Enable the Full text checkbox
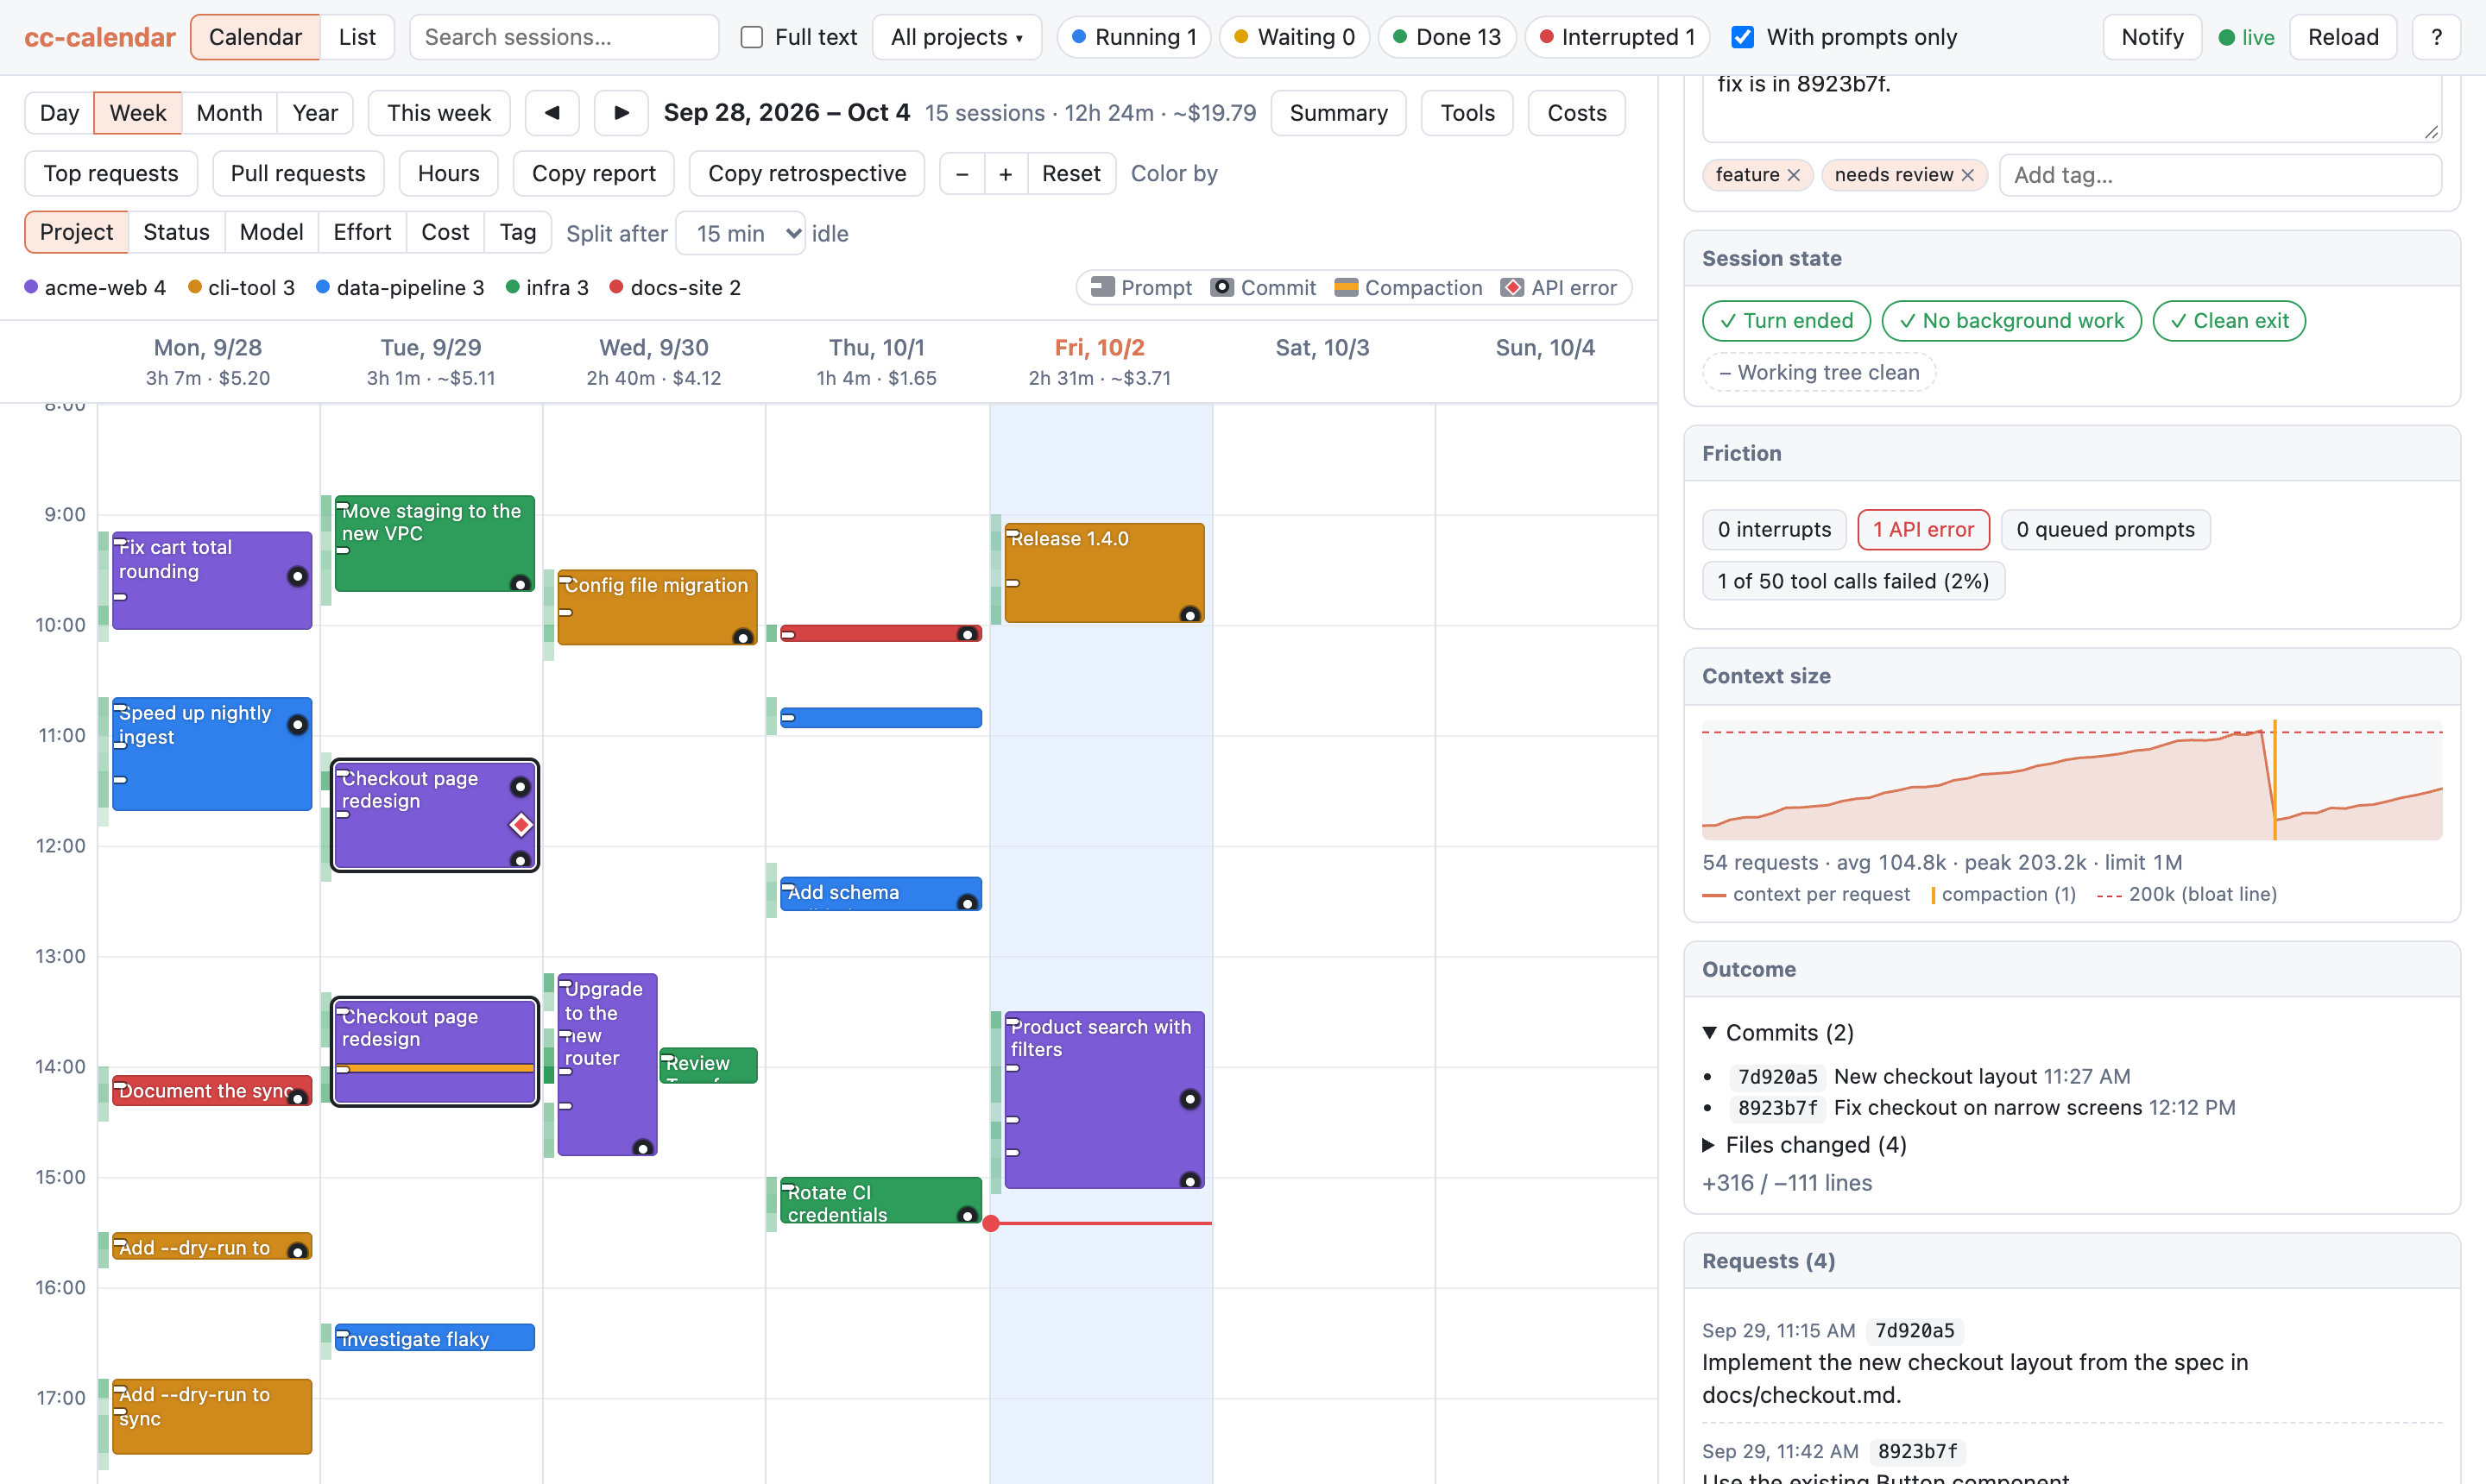2486x1484 pixels. pyautogui.click(x=751, y=37)
